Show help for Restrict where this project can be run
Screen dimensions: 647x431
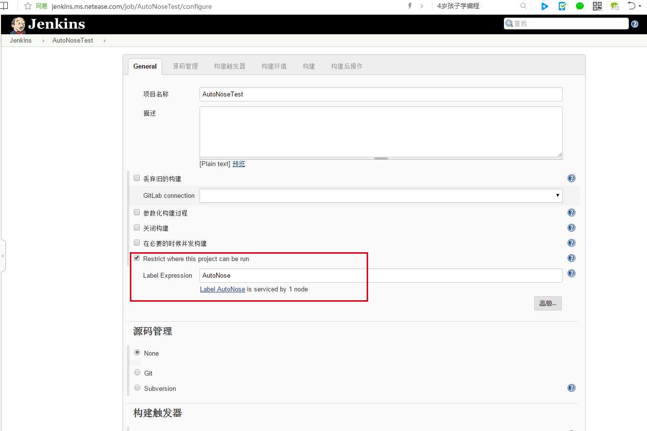[572, 258]
